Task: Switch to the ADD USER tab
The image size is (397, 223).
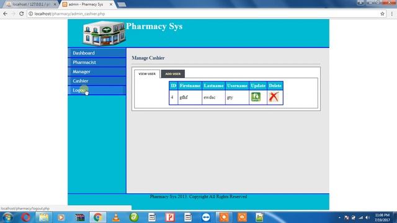Action: (173, 74)
